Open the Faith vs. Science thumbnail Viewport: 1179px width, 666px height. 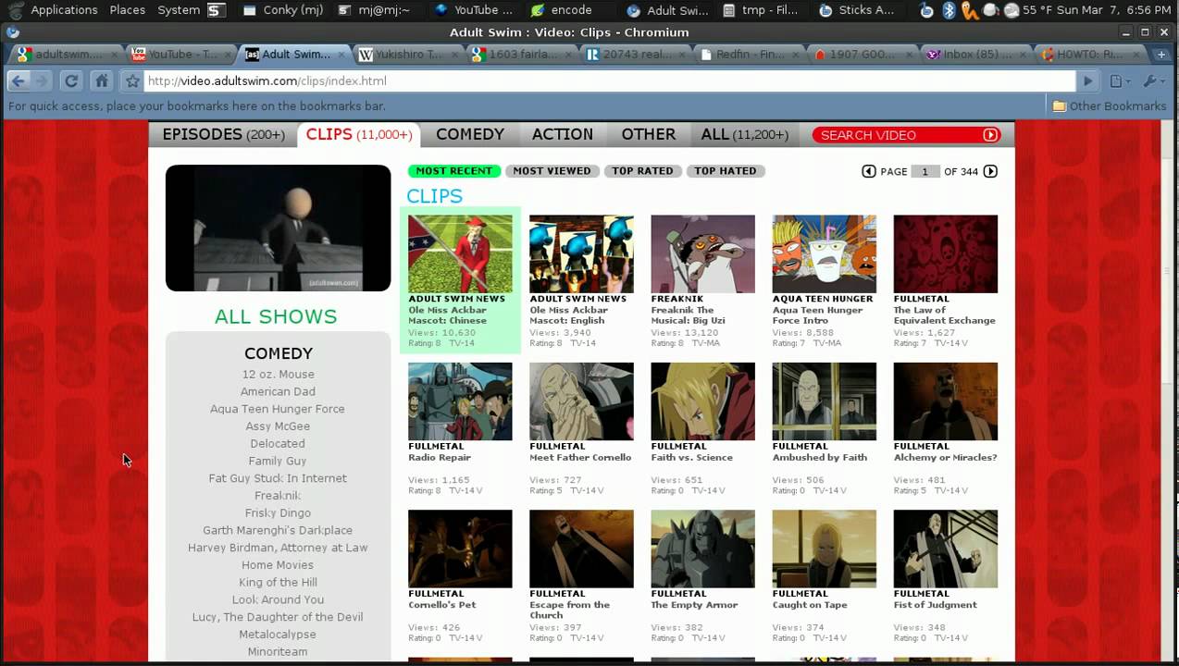(702, 401)
